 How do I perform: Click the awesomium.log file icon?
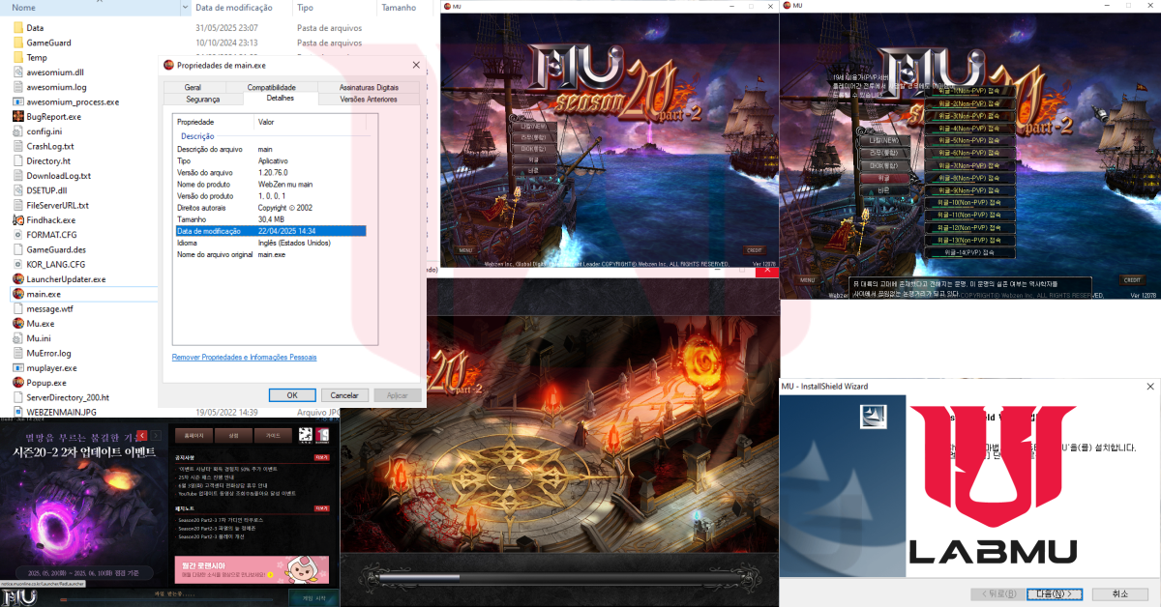coord(18,87)
